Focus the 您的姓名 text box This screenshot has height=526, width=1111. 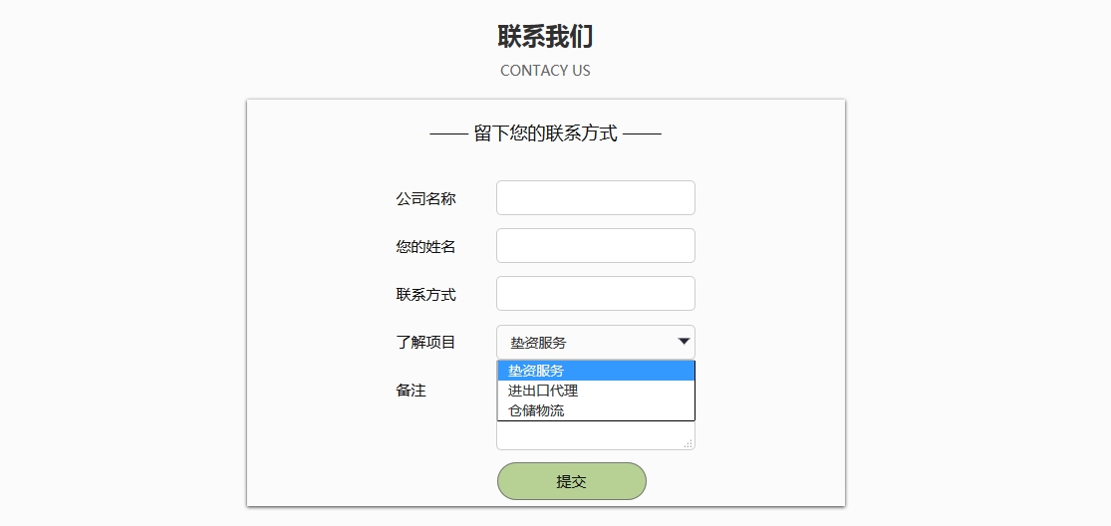coord(595,246)
